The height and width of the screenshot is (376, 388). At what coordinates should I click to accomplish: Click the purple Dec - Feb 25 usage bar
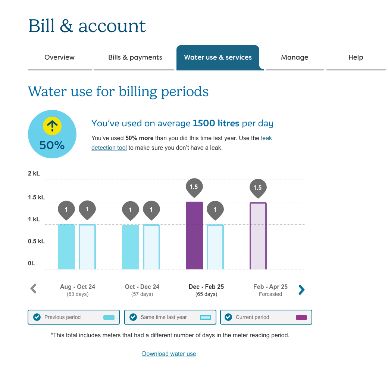pos(194,236)
